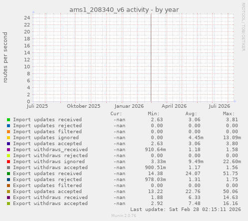Select the 'Import withdraws_received' legend label
The image size is (248, 221).
coord(50,150)
